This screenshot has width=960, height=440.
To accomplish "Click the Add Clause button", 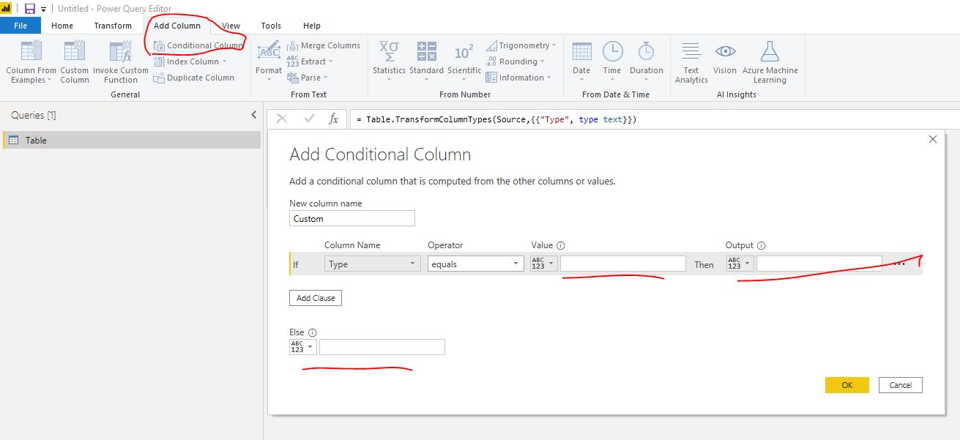I will [316, 298].
